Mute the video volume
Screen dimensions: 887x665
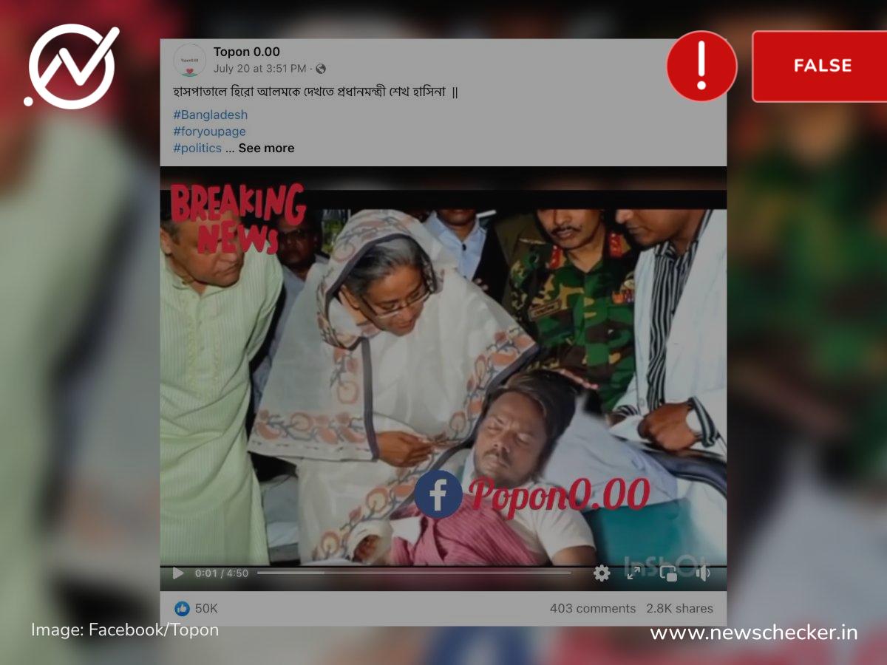(x=702, y=573)
